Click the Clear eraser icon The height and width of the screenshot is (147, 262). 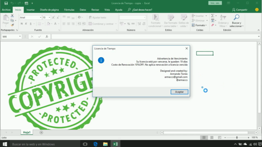(212, 25)
